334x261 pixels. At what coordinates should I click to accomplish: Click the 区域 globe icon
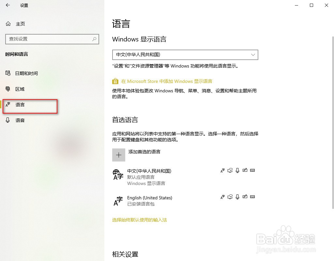[x=8, y=89]
